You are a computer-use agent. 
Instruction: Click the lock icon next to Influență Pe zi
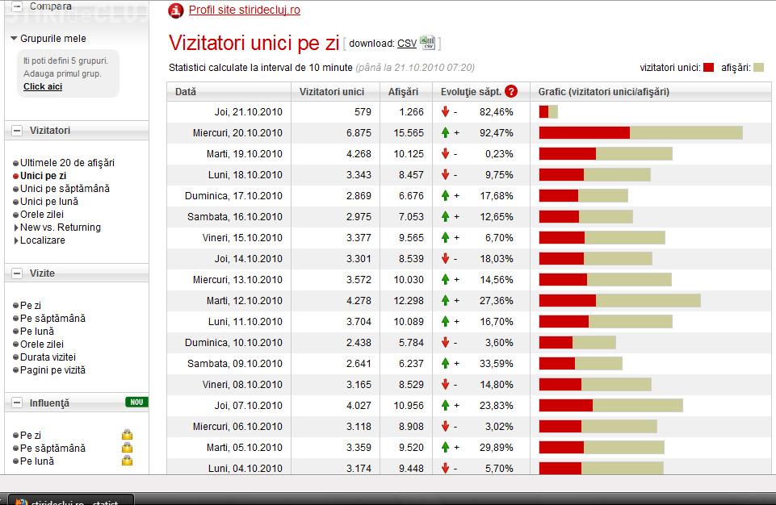click(x=127, y=435)
